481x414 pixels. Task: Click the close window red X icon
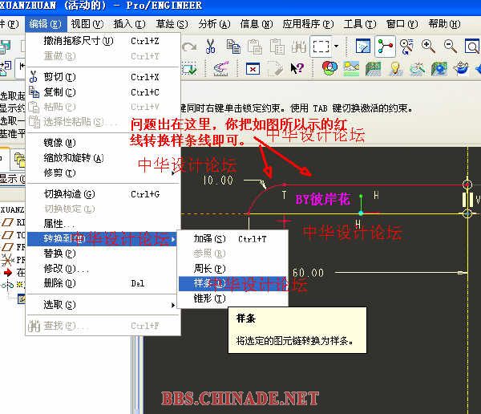point(253,69)
